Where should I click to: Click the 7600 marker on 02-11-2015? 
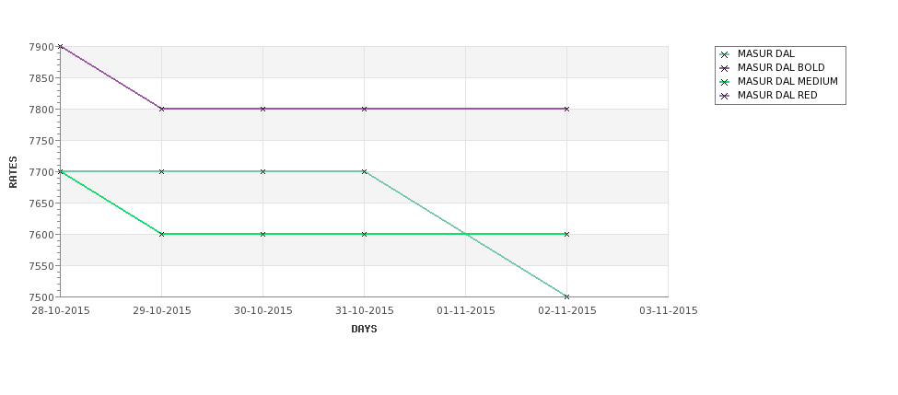(x=567, y=234)
